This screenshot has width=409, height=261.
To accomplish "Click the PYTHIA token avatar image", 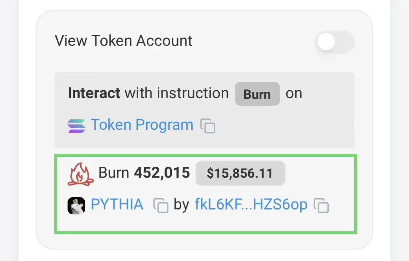I will pos(76,206).
